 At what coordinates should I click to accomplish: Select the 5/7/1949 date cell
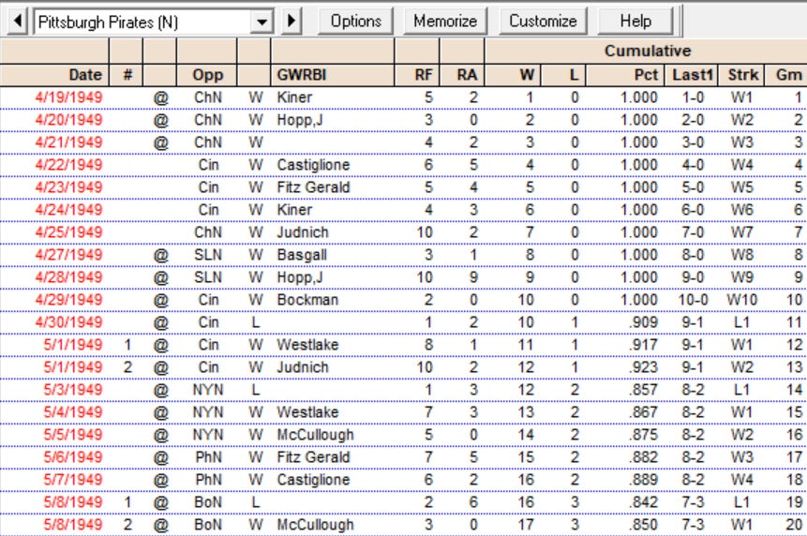(72, 480)
